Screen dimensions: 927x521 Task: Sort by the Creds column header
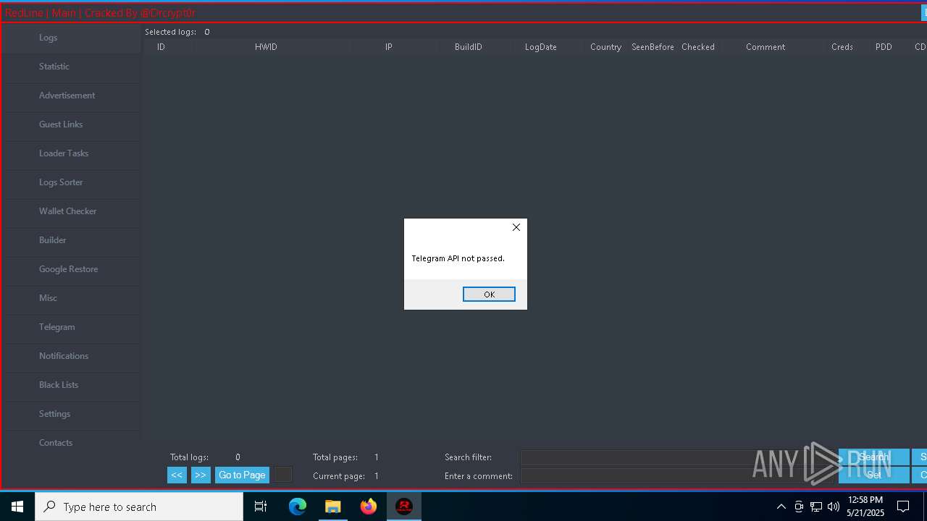pos(842,47)
